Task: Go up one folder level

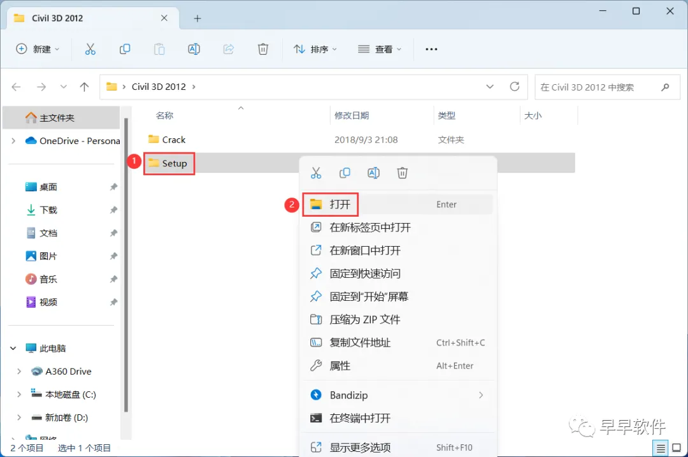Action: [x=84, y=87]
